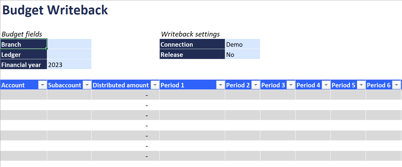
Task: Select the empty Branch value cell
Action: pyautogui.click(x=69, y=44)
